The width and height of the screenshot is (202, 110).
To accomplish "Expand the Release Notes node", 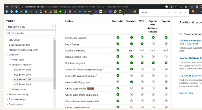I will (x=10, y=89).
